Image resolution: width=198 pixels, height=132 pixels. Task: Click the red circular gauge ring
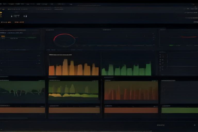pyautogui.click(x=64, y=40)
